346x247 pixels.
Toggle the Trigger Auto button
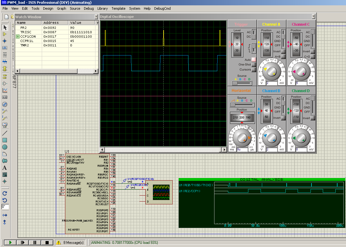point(254,60)
